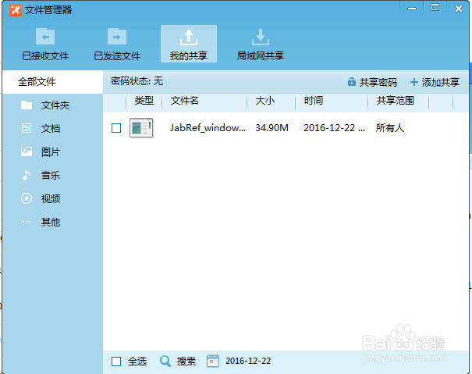Maximize the 文件管理器 window
Image resolution: width=472 pixels, height=374 pixels.
coord(435,8)
